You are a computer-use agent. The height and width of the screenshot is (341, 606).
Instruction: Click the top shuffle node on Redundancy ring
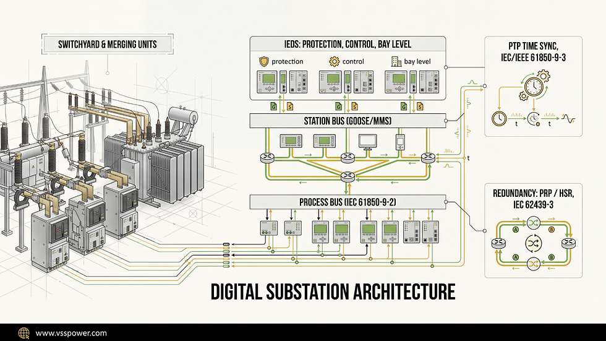[x=533, y=223]
